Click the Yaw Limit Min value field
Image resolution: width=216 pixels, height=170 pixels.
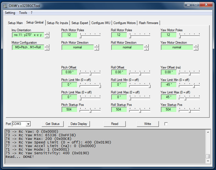[169, 85]
